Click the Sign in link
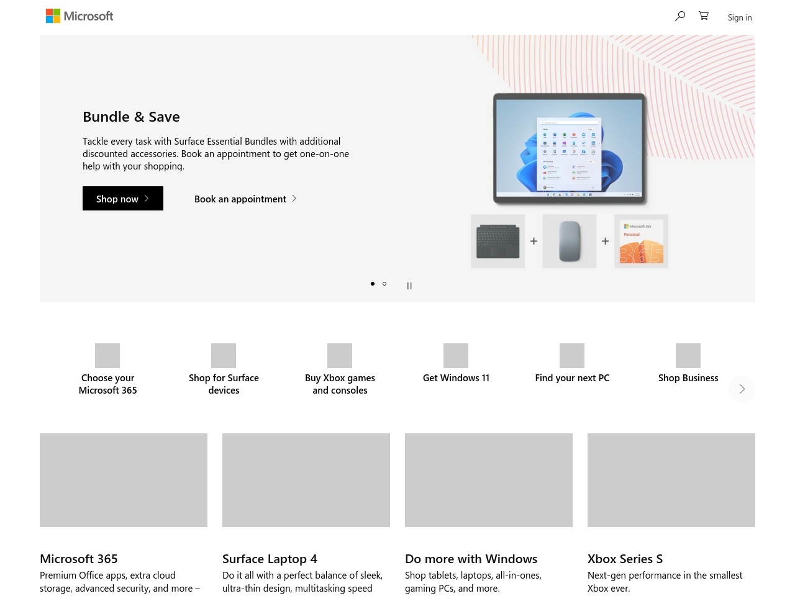The width and height of the screenshot is (795, 596). [740, 17]
